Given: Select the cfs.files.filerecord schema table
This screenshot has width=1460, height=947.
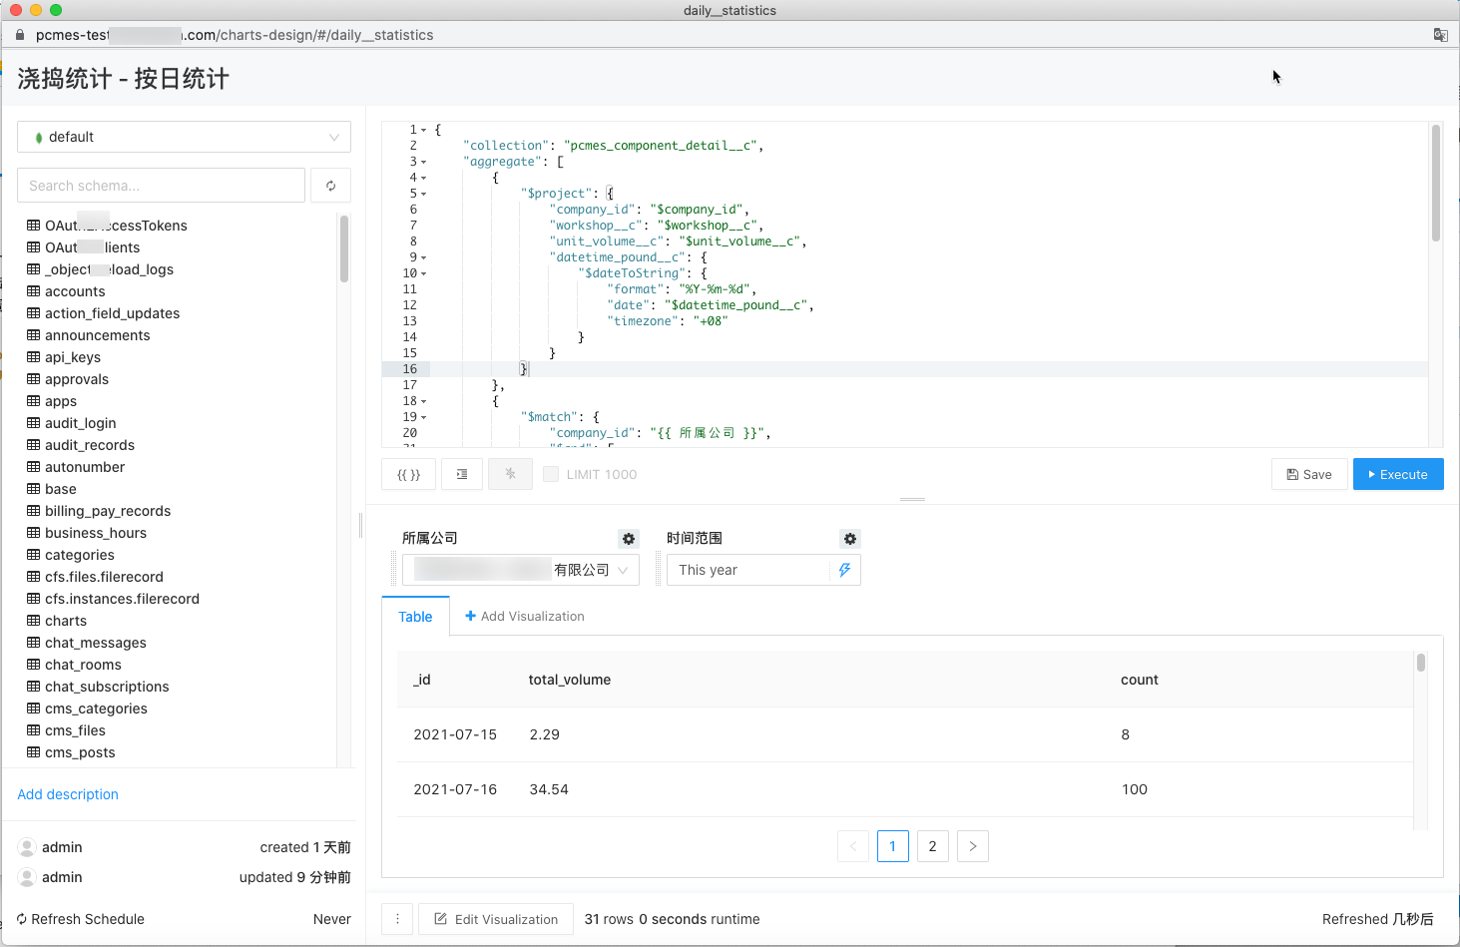Looking at the screenshot, I should click(x=104, y=577).
